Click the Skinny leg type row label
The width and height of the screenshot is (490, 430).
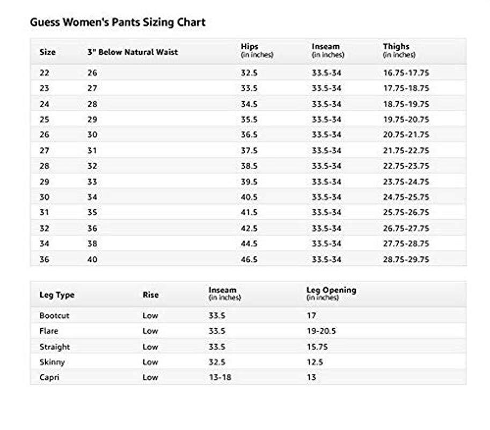point(52,362)
